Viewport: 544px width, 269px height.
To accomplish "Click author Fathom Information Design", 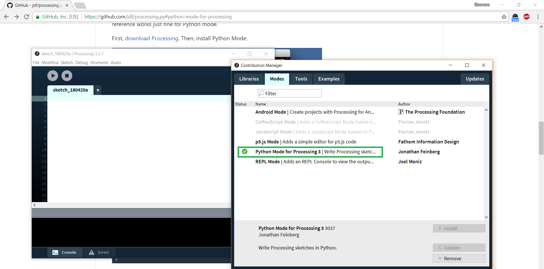I will (x=428, y=142).
